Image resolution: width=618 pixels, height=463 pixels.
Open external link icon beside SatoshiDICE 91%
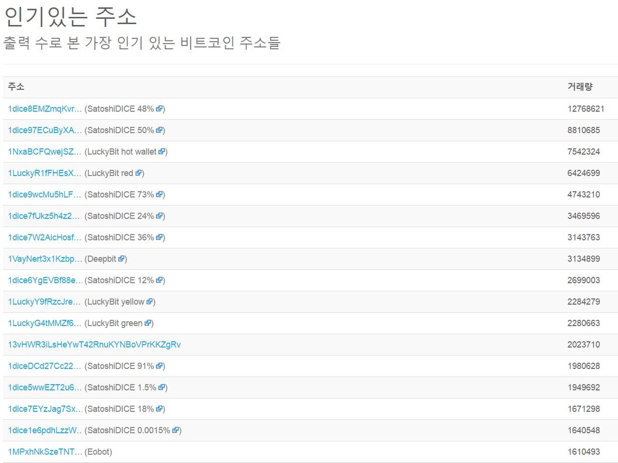pyautogui.click(x=159, y=366)
